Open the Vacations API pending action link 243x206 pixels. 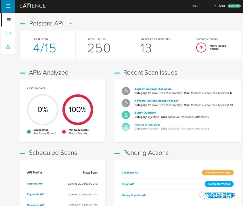(130, 173)
